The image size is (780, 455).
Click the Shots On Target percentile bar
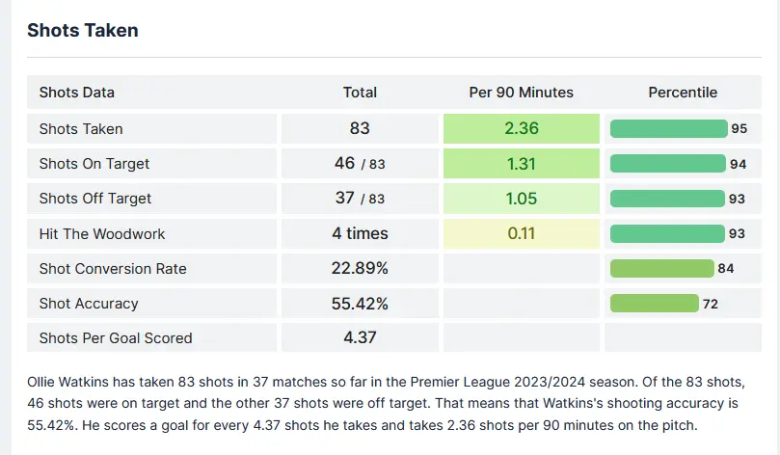coord(667,164)
